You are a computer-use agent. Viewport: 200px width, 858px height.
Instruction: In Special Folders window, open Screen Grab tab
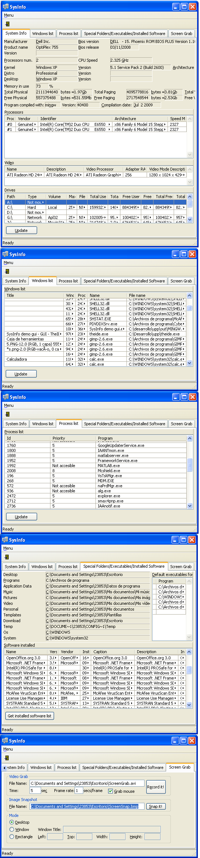pyautogui.click(x=181, y=567)
